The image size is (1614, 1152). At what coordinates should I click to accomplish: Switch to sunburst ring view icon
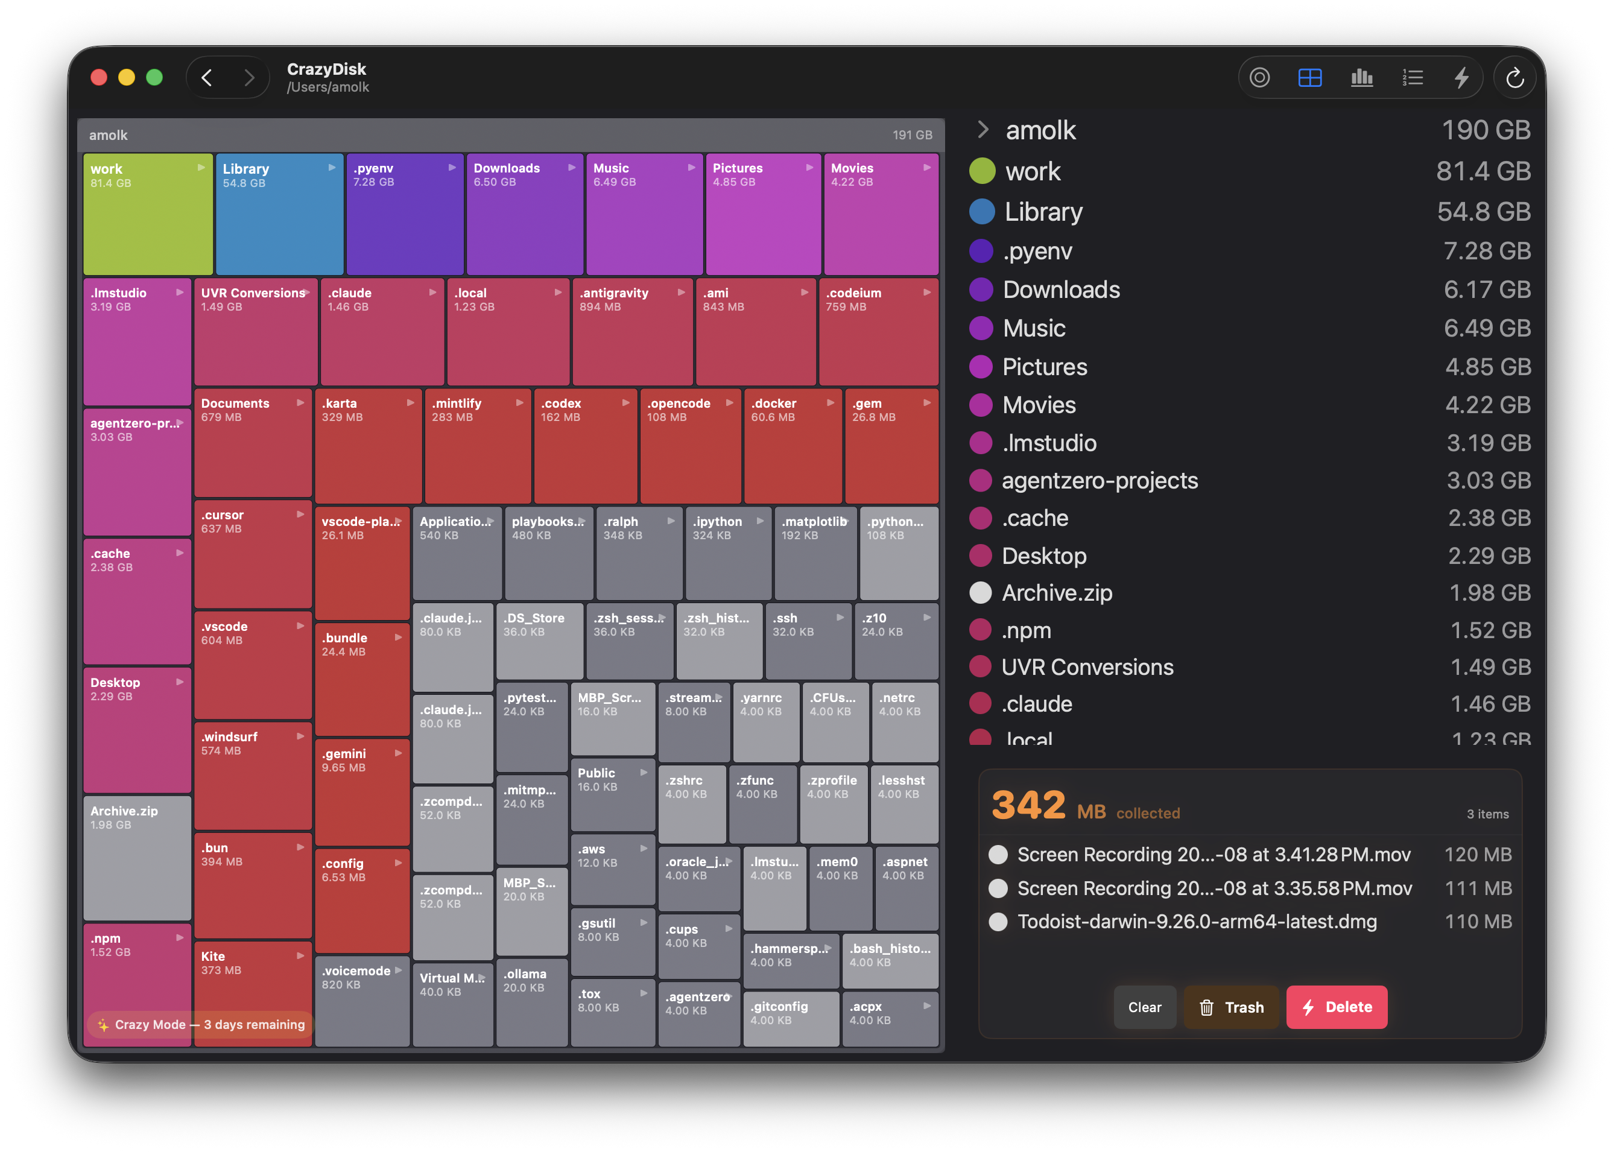[x=1259, y=77]
